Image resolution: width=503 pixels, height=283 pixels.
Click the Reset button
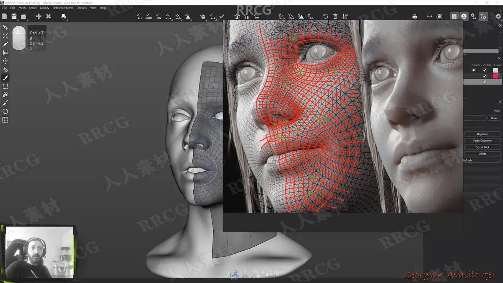(495, 118)
